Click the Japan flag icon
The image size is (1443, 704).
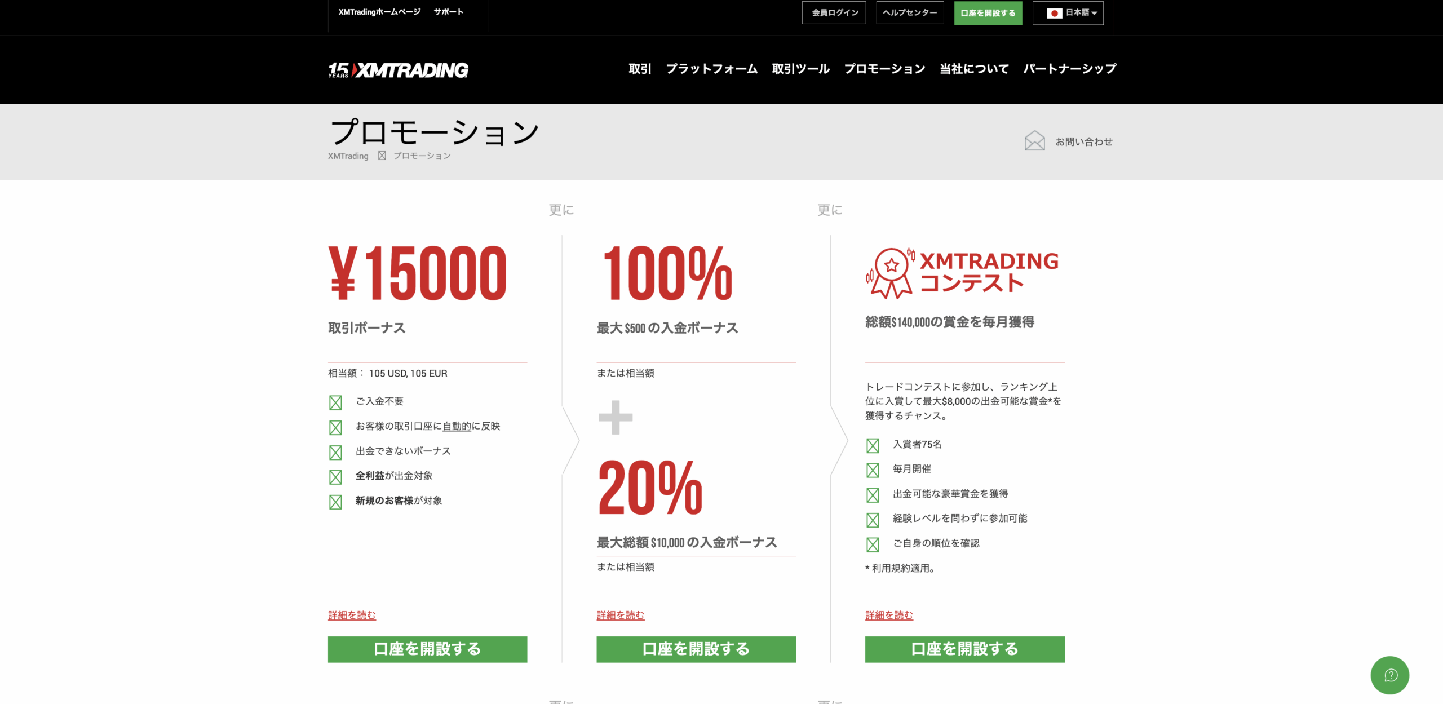(1054, 13)
